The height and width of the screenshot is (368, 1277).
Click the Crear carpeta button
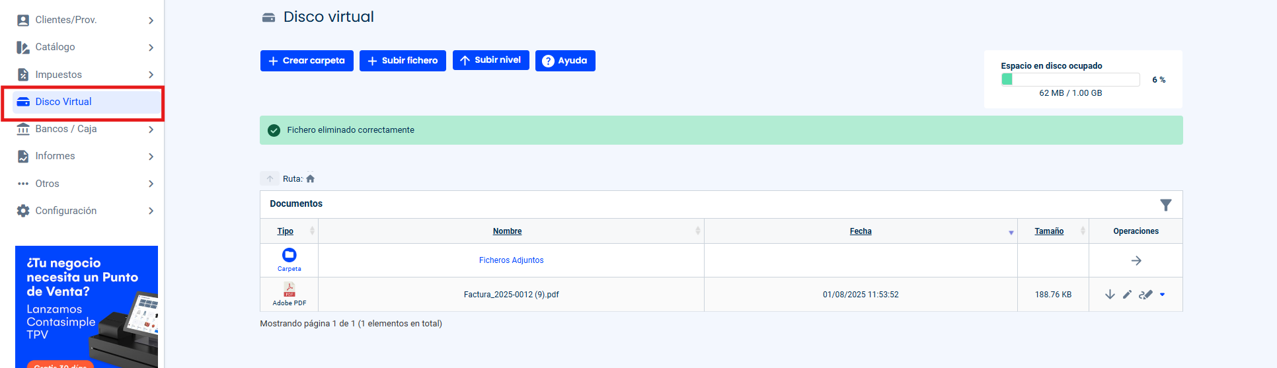pyautogui.click(x=307, y=61)
